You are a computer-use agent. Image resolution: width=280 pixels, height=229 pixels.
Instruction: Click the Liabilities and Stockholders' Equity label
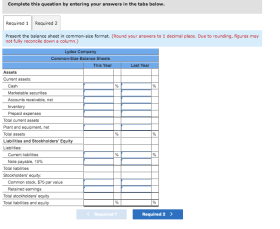(x=38, y=141)
